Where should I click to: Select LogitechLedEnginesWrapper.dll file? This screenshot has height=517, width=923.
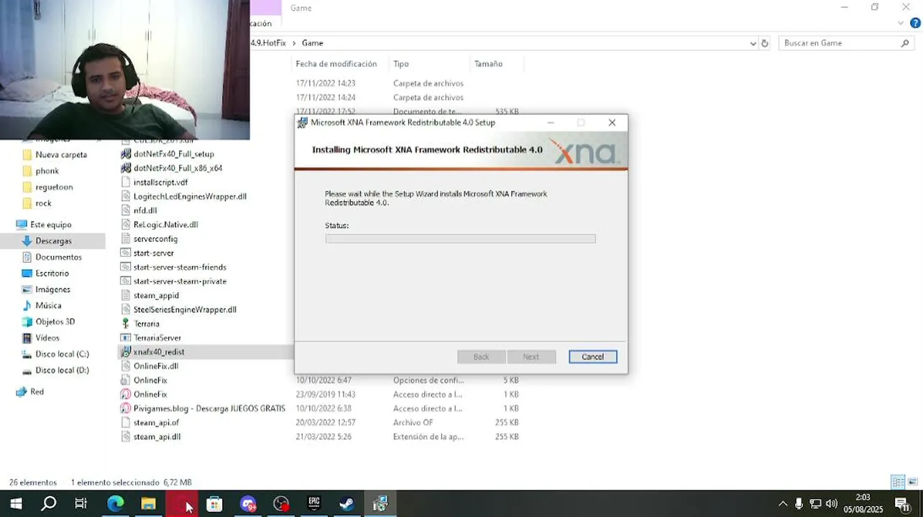click(x=190, y=196)
